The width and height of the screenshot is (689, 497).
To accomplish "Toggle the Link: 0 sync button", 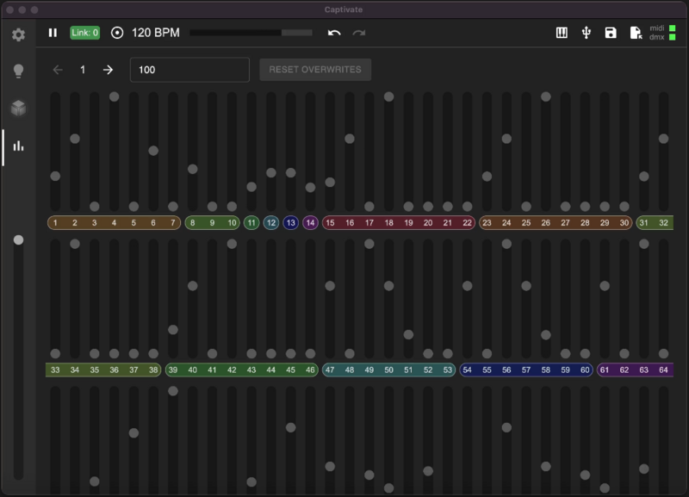I will (x=84, y=33).
